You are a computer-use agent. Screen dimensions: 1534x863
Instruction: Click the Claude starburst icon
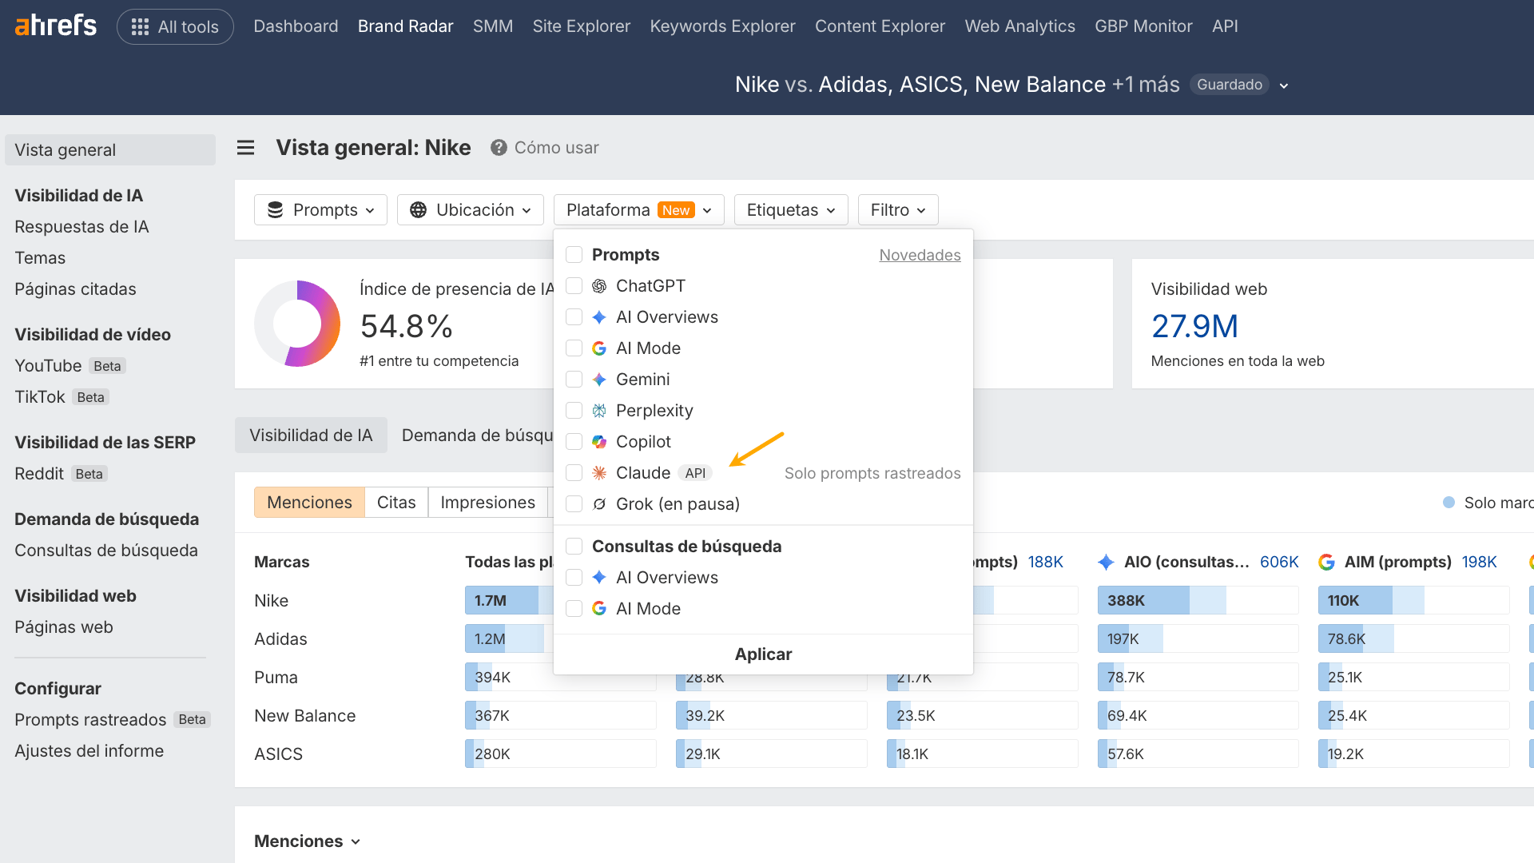(599, 473)
